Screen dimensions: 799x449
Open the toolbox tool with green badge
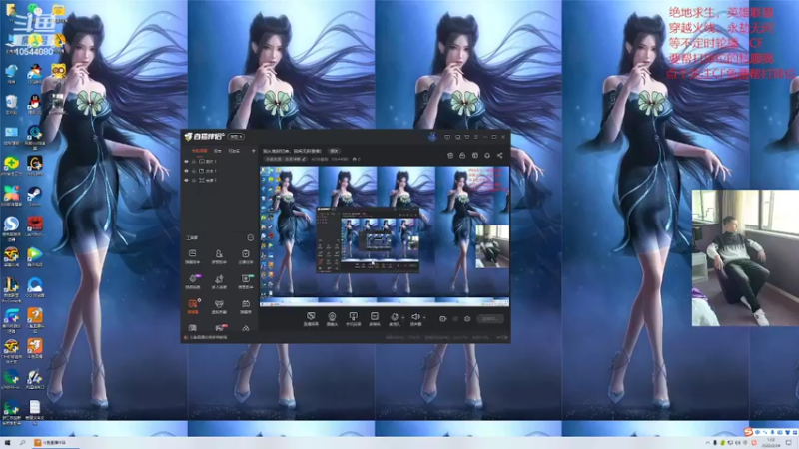[x=246, y=281]
